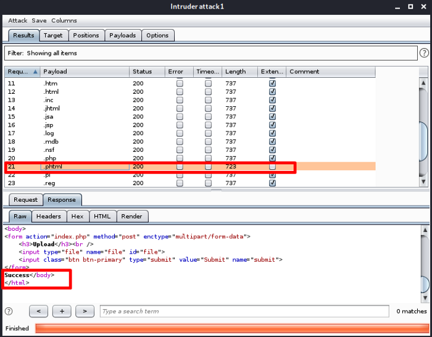This screenshot has height=337, width=432.
Task: Sort by Error column header
Action: 180,72
